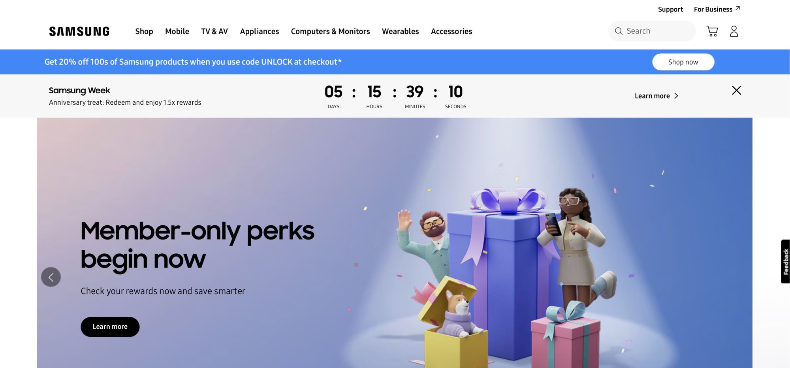Image resolution: width=790 pixels, height=368 pixels.
Task: Close the Samsung Week countdown banner
Action: [x=736, y=91]
